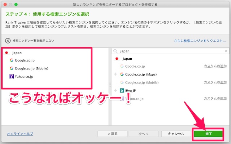
Task: Go back with the < 戻る button
Action: tap(112, 134)
